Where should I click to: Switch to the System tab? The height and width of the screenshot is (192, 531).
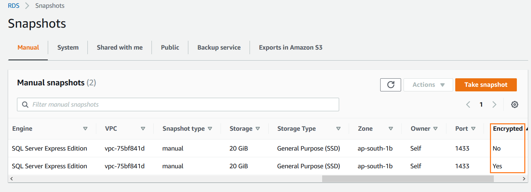[x=68, y=47]
